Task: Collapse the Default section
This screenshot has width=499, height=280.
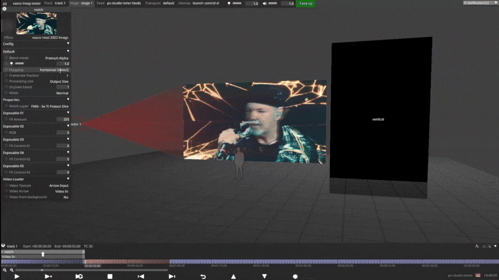Action: coord(68,51)
